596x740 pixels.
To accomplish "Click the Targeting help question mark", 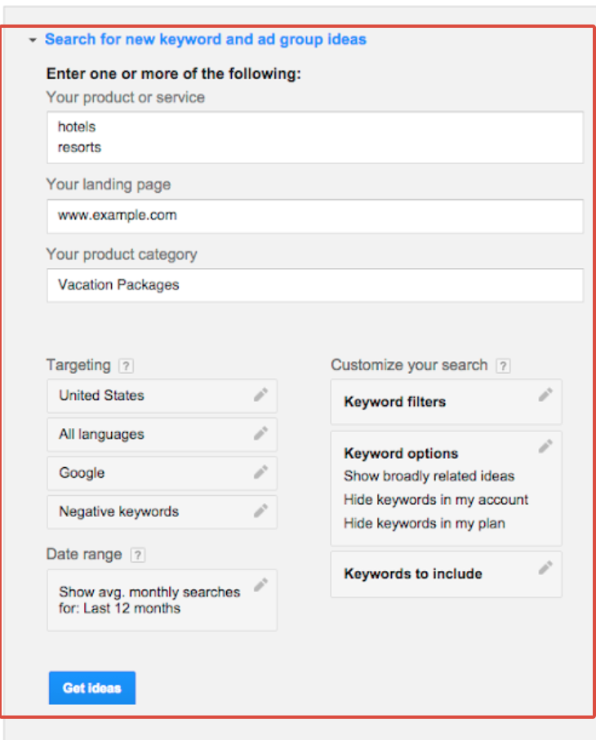I will pyautogui.click(x=126, y=366).
